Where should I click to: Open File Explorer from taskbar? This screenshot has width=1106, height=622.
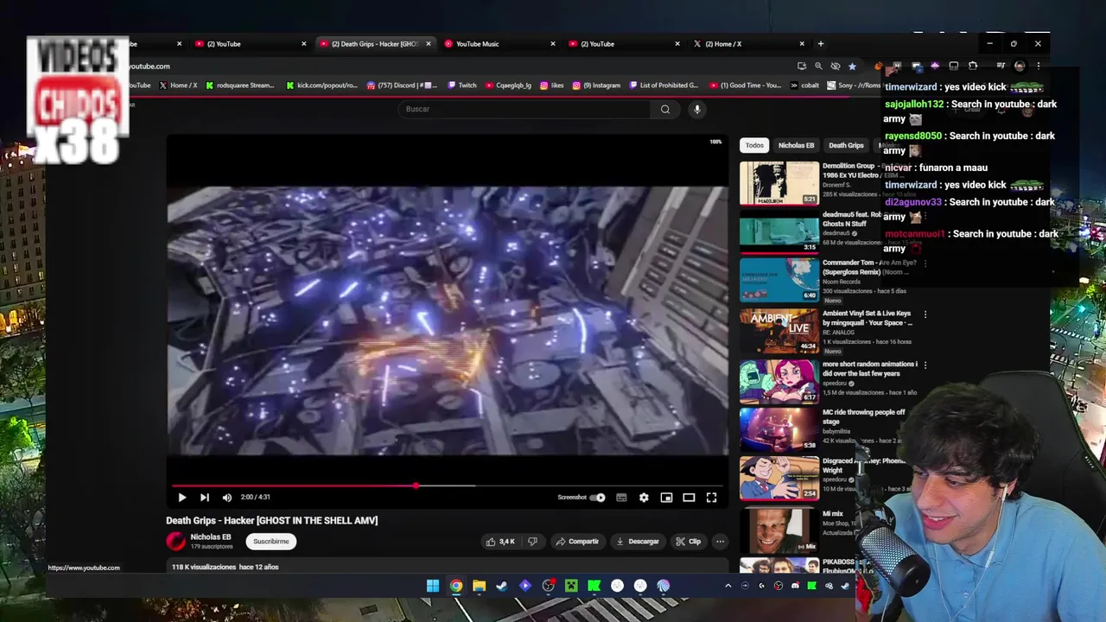(479, 586)
